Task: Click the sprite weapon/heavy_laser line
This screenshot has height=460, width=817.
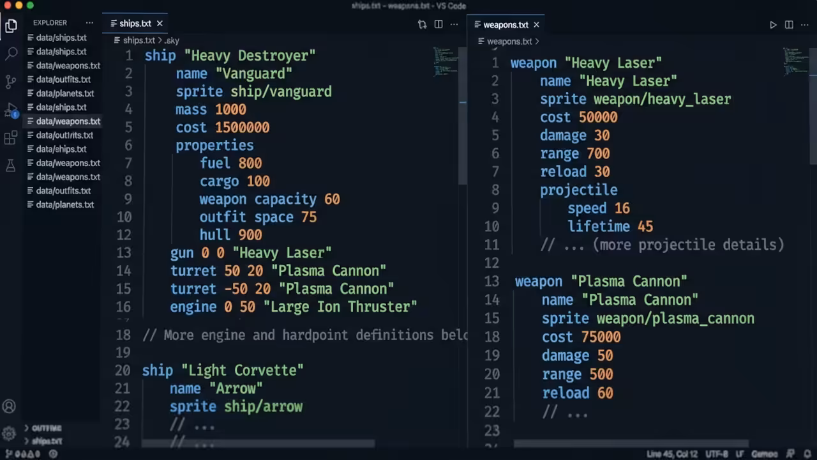Action: (635, 99)
